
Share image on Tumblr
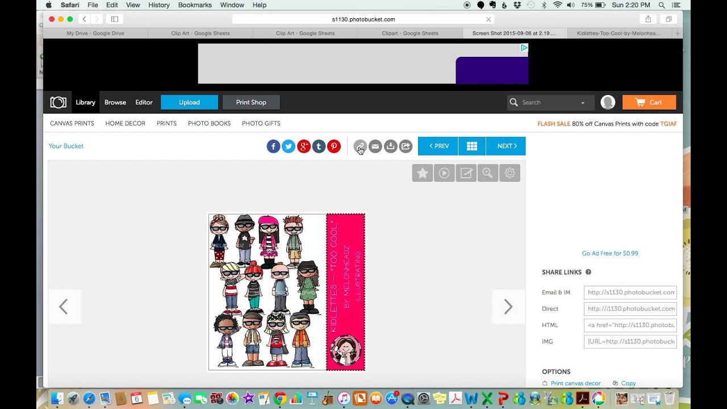click(319, 147)
